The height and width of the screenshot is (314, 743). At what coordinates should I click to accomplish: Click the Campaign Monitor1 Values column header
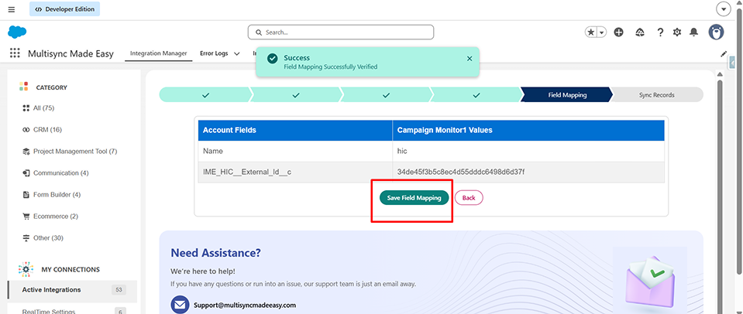tap(528, 130)
